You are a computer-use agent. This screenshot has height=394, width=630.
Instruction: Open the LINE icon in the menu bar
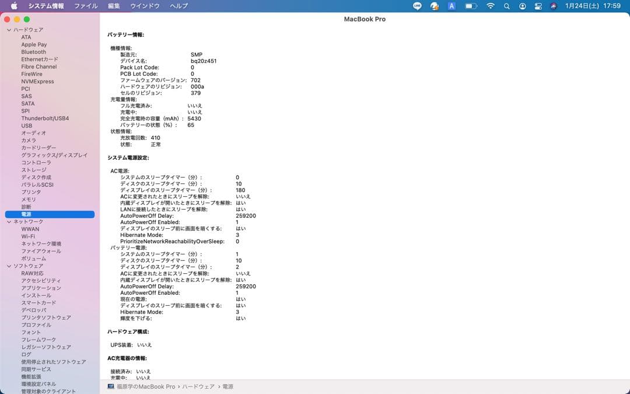[x=416, y=6]
